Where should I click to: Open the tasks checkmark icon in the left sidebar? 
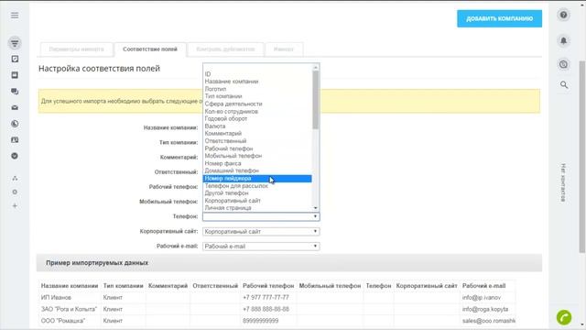(x=15, y=59)
